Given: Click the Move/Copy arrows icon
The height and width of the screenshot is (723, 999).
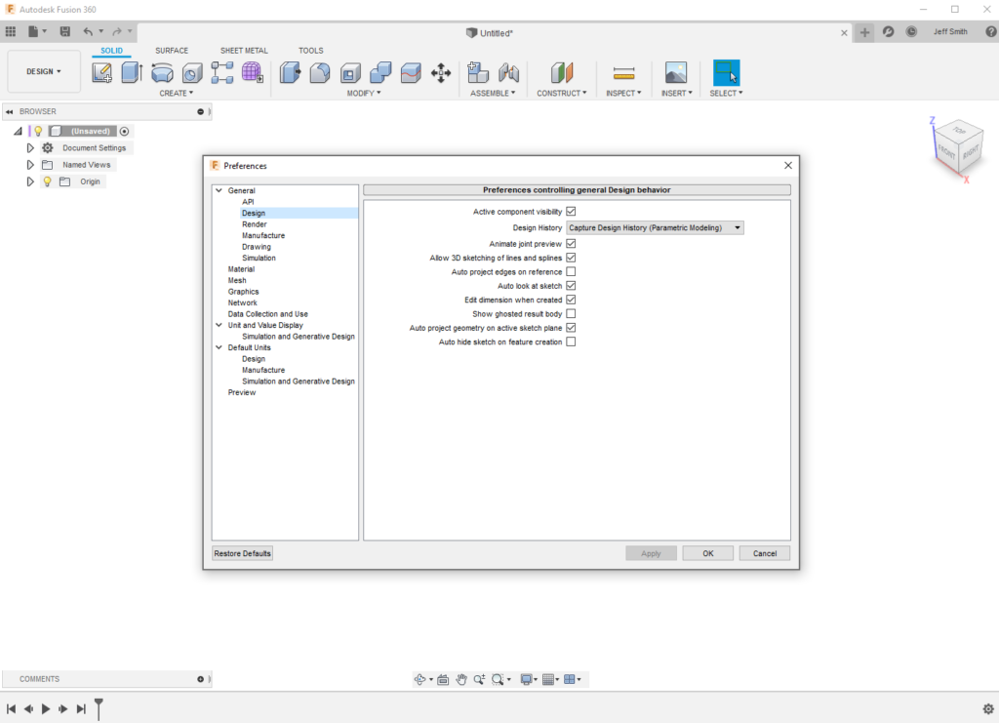Looking at the screenshot, I should tap(440, 72).
